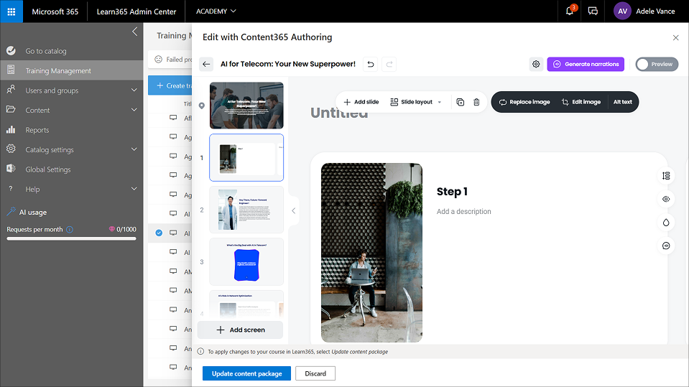Open the authoring settings gear
689x387 pixels.
(536, 64)
